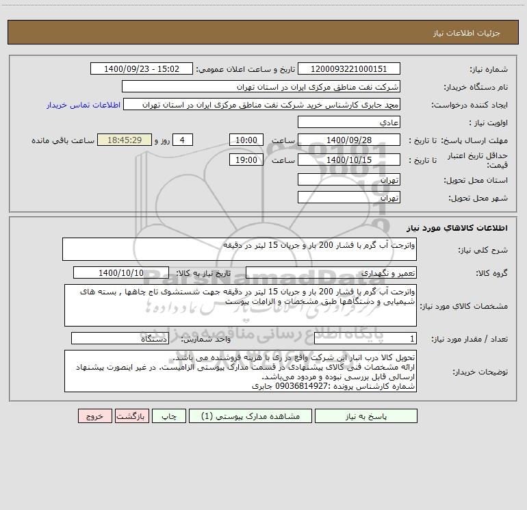Click the buyer notes توضیحات خریدار box
This screenshot has height=510, width=527.
[x=240, y=371]
